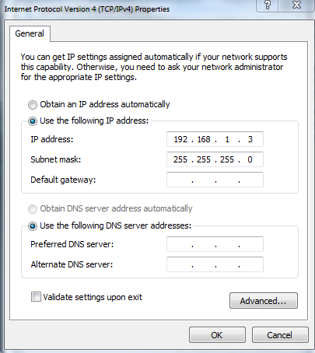Close the TCP/IPv4 Properties dialog

[296, 5]
